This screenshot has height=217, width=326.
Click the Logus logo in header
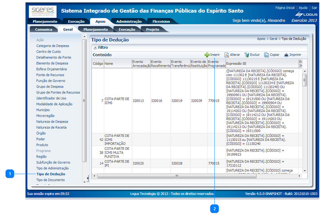[306, 15]
